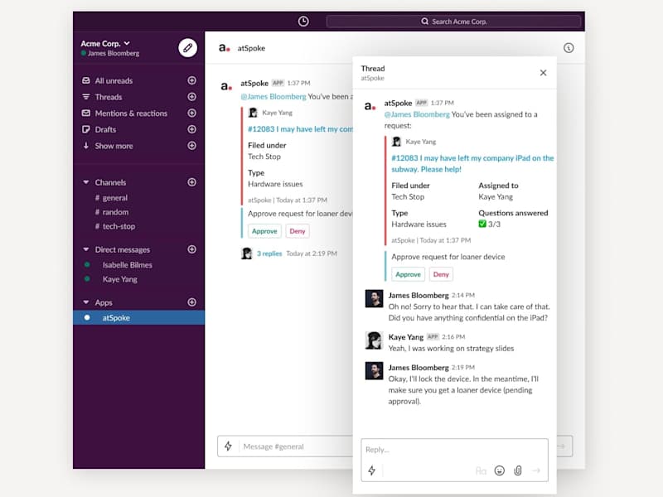The image size is (663, 497).
Task: Open Drafts in sidebar
Action: click(105, 130)
